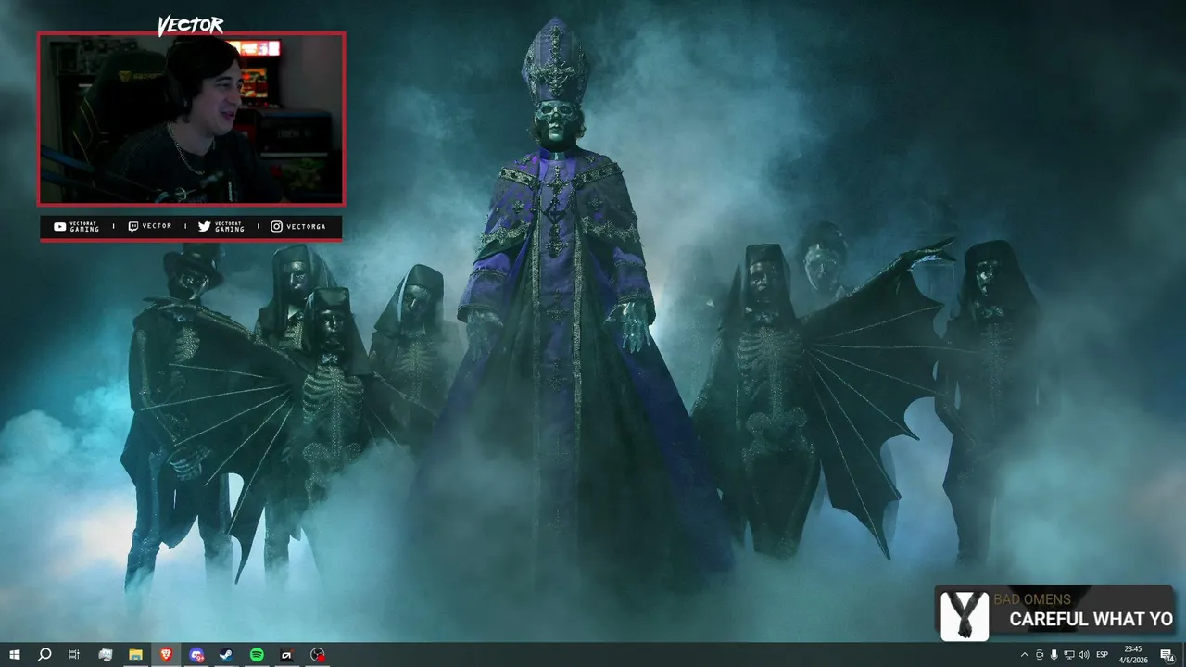Screen dimensions: 1186x667
Task: Show hidden system tray icons
Action: tap(1024, 655)
